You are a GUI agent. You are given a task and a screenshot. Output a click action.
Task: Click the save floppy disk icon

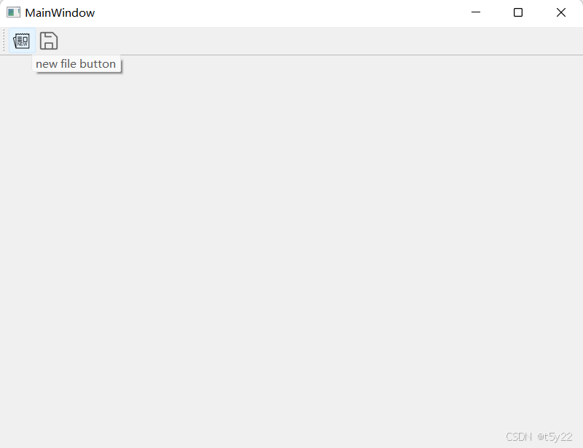pyautogui.click(x=49, y=41)
